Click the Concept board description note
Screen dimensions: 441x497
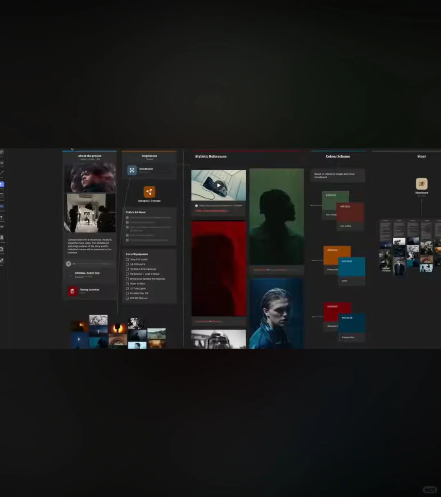[x=89, y=246]
